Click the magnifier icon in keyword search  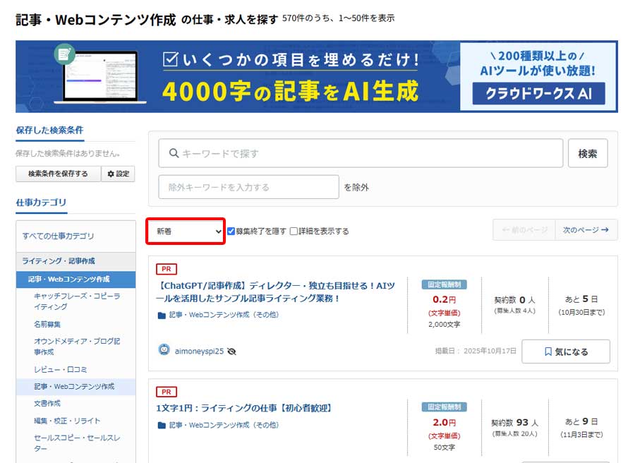(x=173, y=153)
